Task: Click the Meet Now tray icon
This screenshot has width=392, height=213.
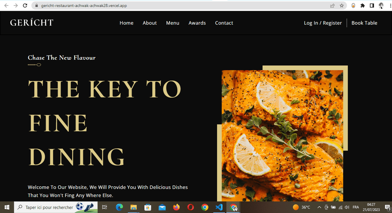Action: click(x=326, y=207)
